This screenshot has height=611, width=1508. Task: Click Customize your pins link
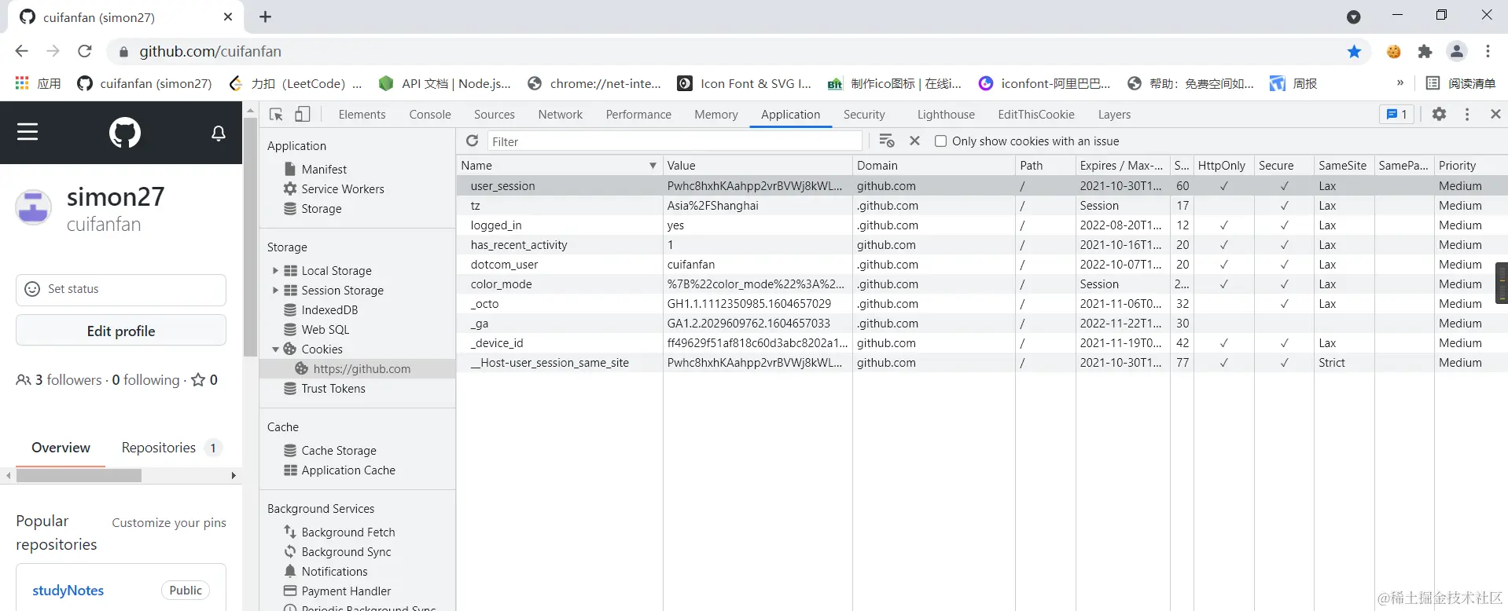169,523
